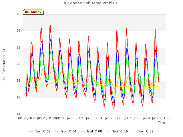Screen dimensions: 183x137
Task: Click the y-axis tick label 14
Action: 18,114
